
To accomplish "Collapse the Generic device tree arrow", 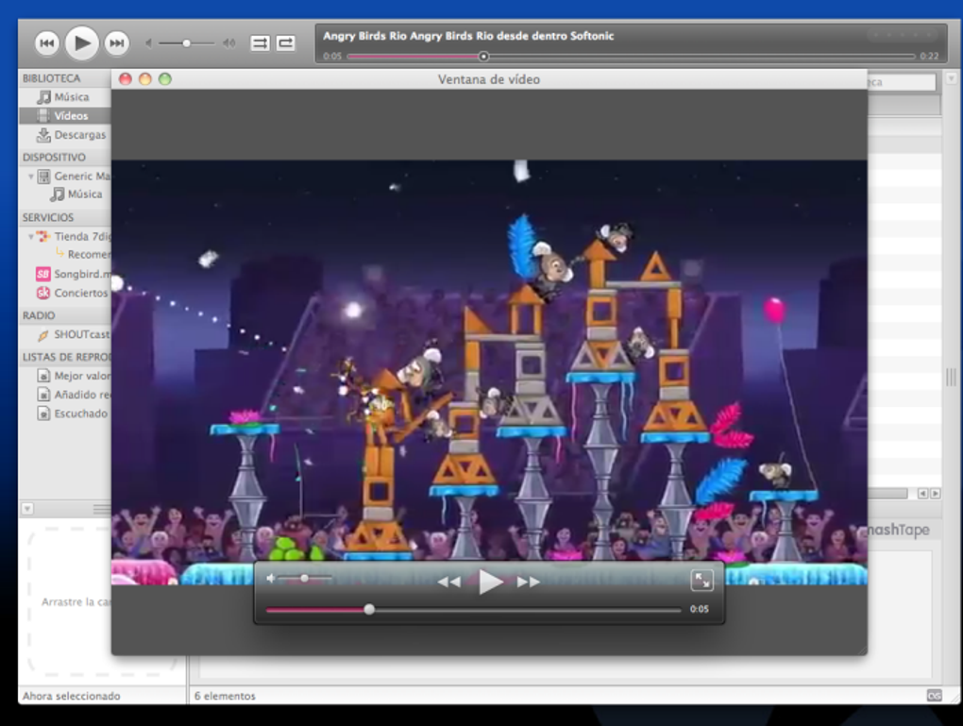I will point(31,177).
